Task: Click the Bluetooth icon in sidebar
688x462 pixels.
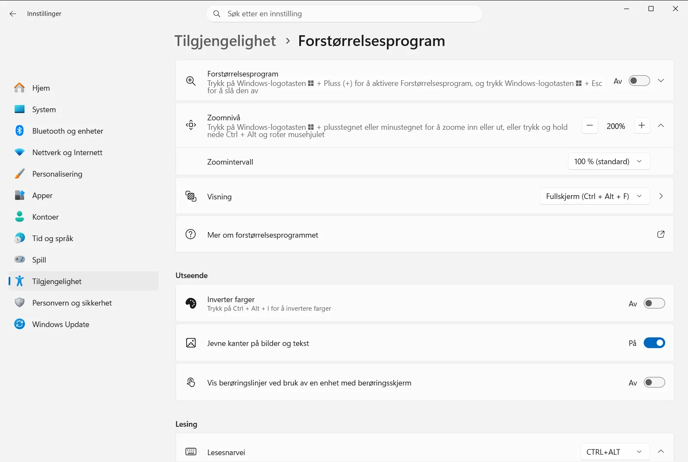Action: [x=19, y=131]
